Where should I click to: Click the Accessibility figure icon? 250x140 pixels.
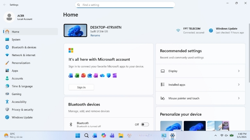click(7, 102)
